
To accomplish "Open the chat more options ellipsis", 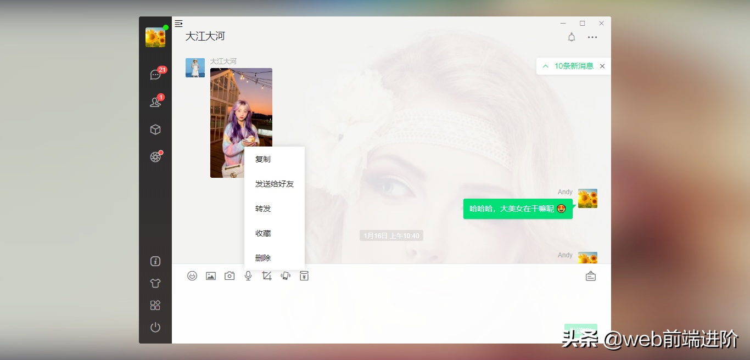I will pos(592,37).
